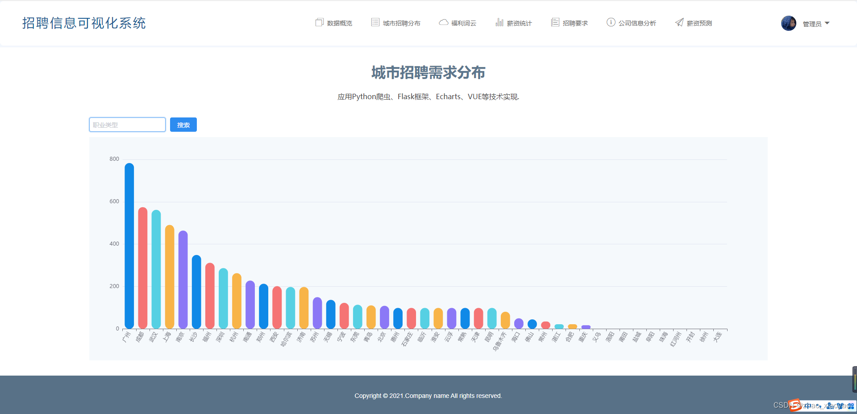
Task: Select the 广州 bar in chart
Action: tap(129, 246)
